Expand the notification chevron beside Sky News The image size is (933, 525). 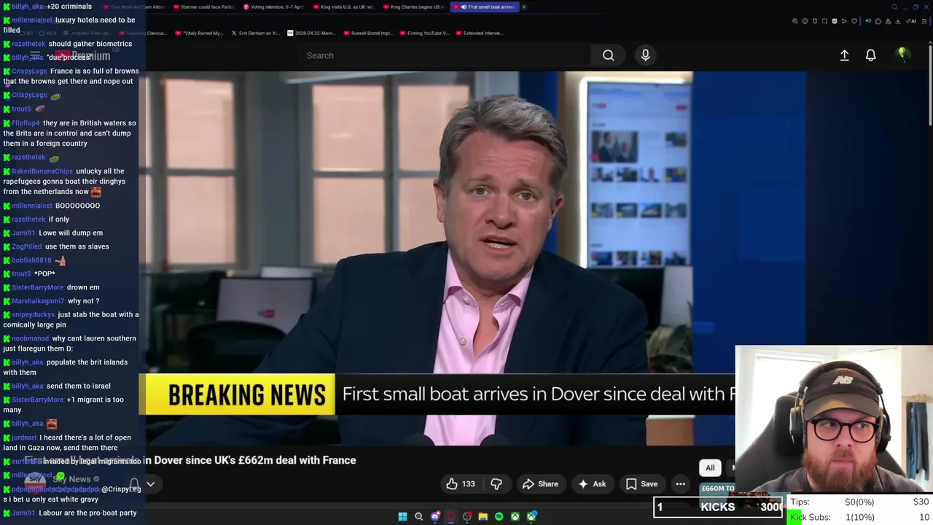pyautogui.click(x=150, y=484)
